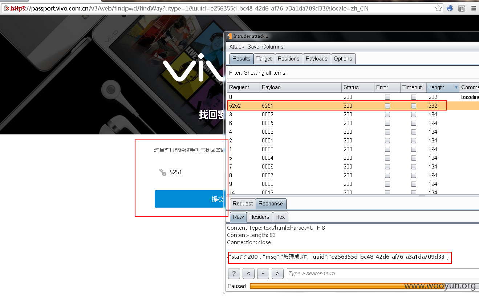
Task: Sort by the Payload column header
Action: point(301,87)
